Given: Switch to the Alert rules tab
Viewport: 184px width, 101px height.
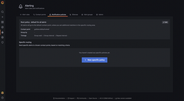Looking at the screenshot, I should tap(25, 15).
